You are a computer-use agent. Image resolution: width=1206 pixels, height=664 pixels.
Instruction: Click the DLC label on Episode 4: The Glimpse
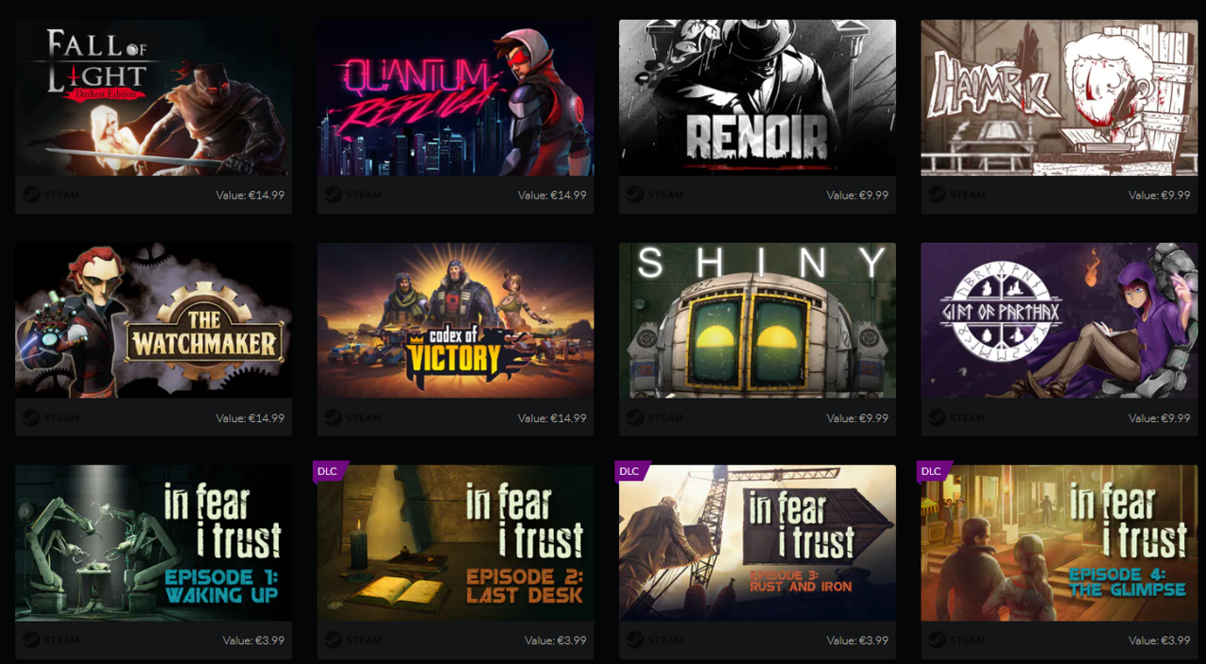(x=933, y=471)
